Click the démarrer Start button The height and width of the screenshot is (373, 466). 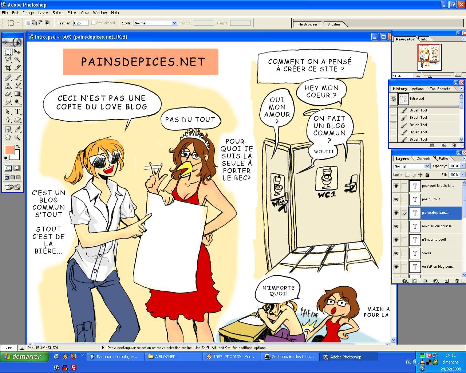pyautogui.click(x=24, y=357)
